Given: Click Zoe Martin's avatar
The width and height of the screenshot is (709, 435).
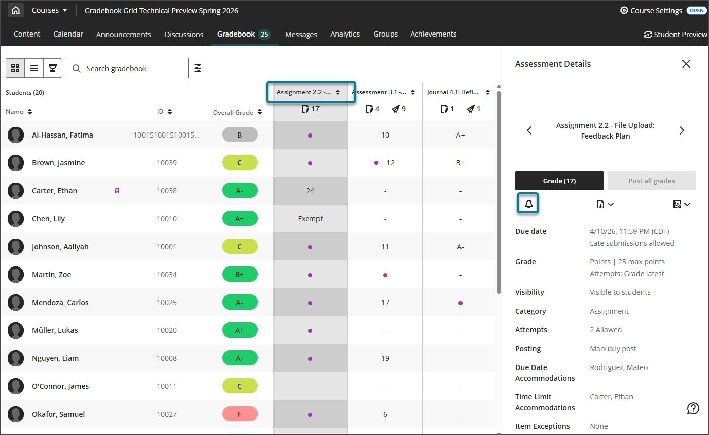Looking at the screenshot, I should (16, 275).
